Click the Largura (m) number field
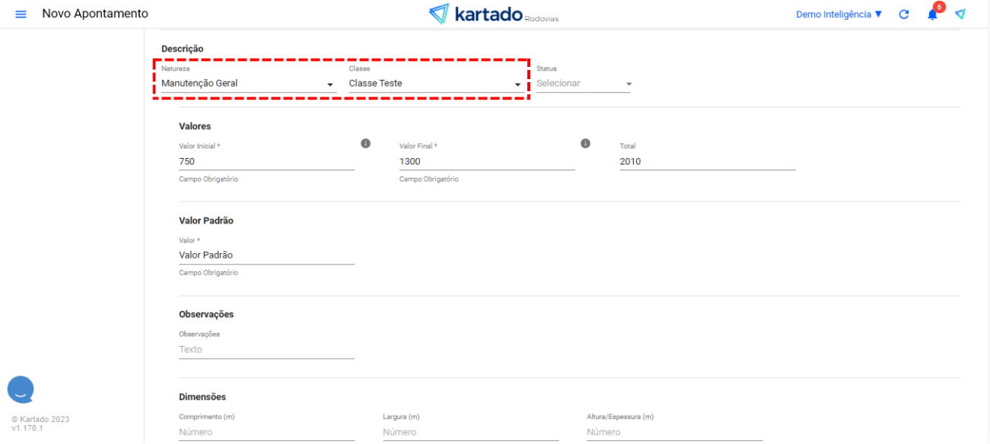Screen dimensions: 990x444 coord(470,432)
